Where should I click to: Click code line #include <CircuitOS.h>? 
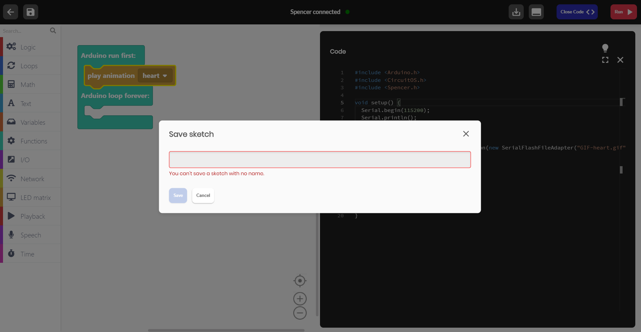click(x=391, y=80)
